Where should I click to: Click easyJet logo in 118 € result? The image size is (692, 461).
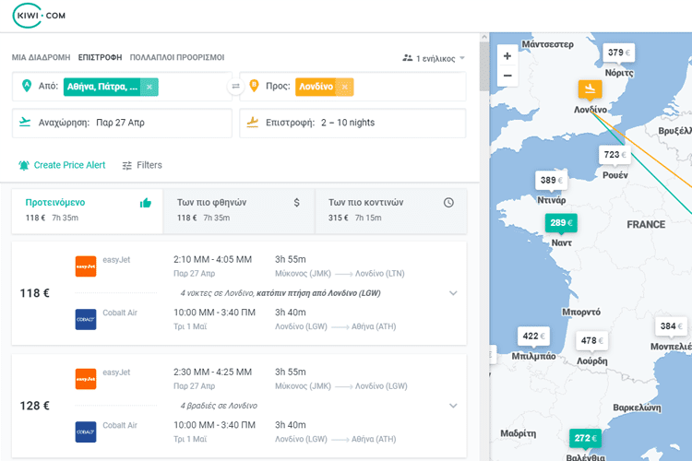pos(86,266)
